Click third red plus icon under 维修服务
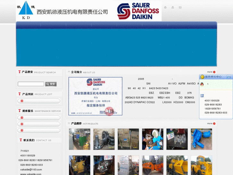 [x=22, y=130]
